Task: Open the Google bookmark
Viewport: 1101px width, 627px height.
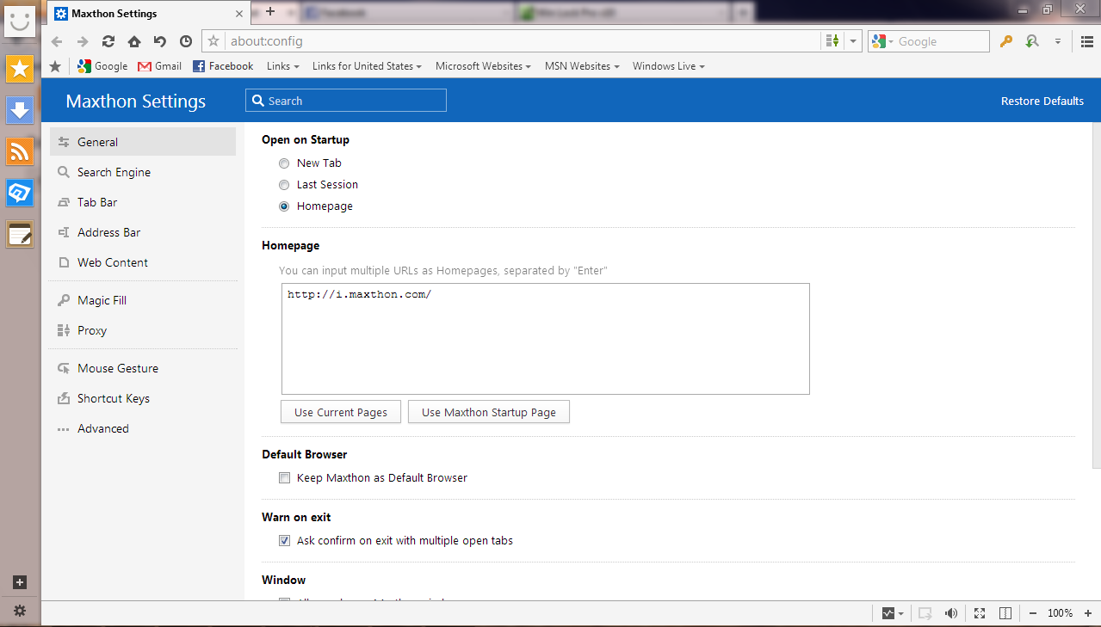Action: [102, 66]
